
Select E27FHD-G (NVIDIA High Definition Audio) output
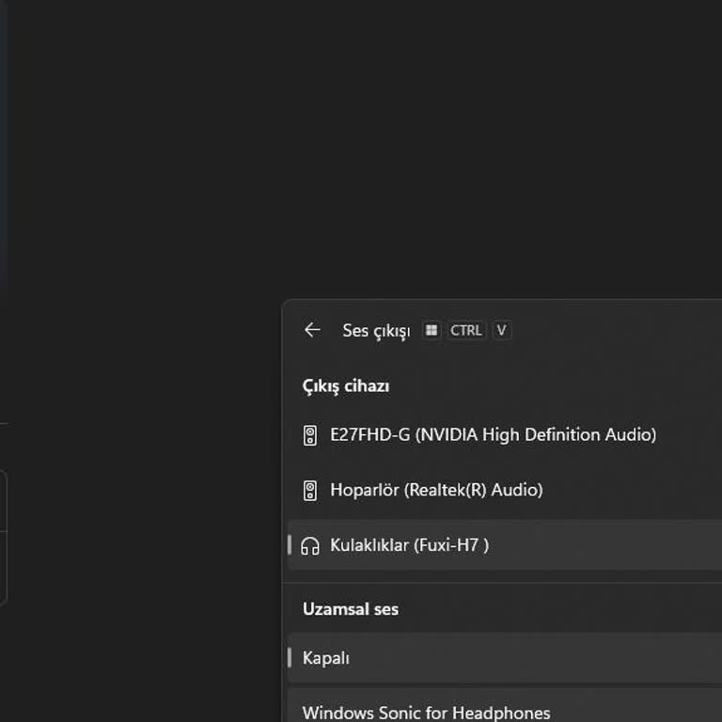(493, 435)
